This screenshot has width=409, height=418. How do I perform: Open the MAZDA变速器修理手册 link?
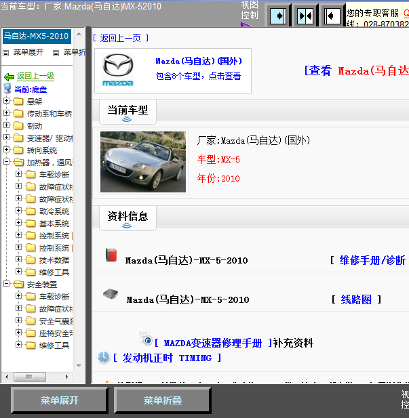[x=213, y=343]
